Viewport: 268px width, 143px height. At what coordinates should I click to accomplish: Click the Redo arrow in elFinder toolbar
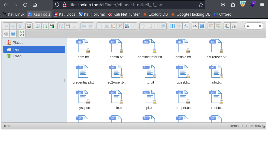coord(91,26)
